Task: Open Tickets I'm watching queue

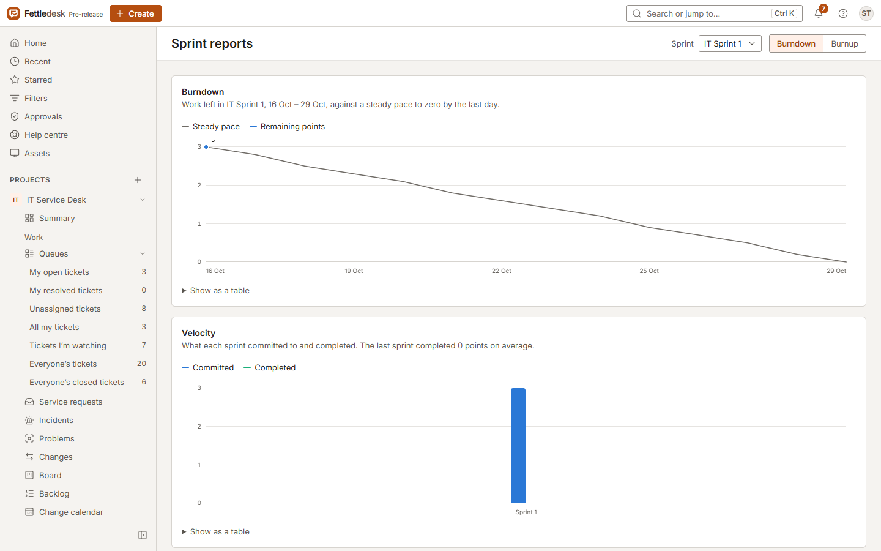Action: 87,345
